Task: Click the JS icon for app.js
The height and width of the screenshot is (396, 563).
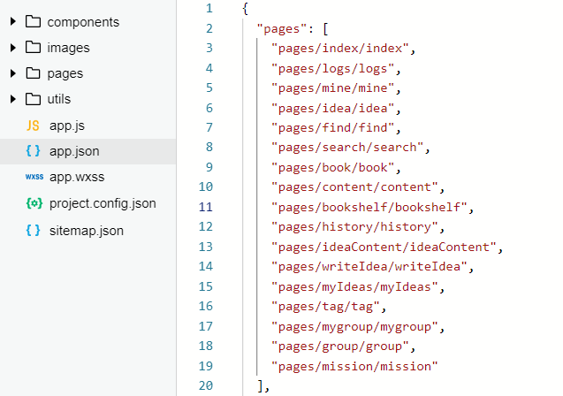Action: 34,126
